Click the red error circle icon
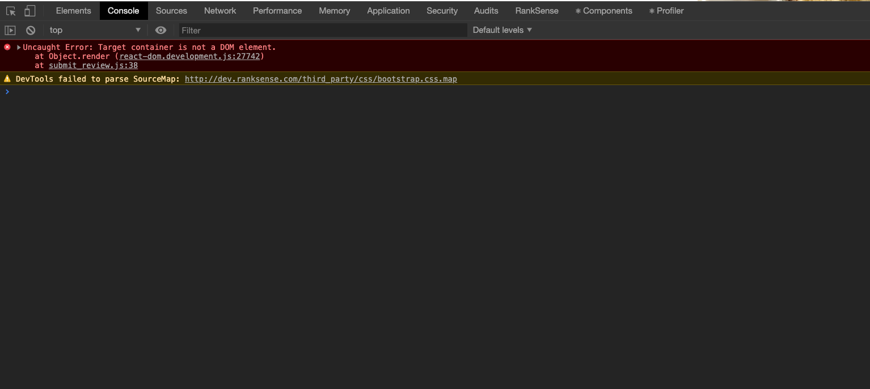 click(x=7, y=46)
